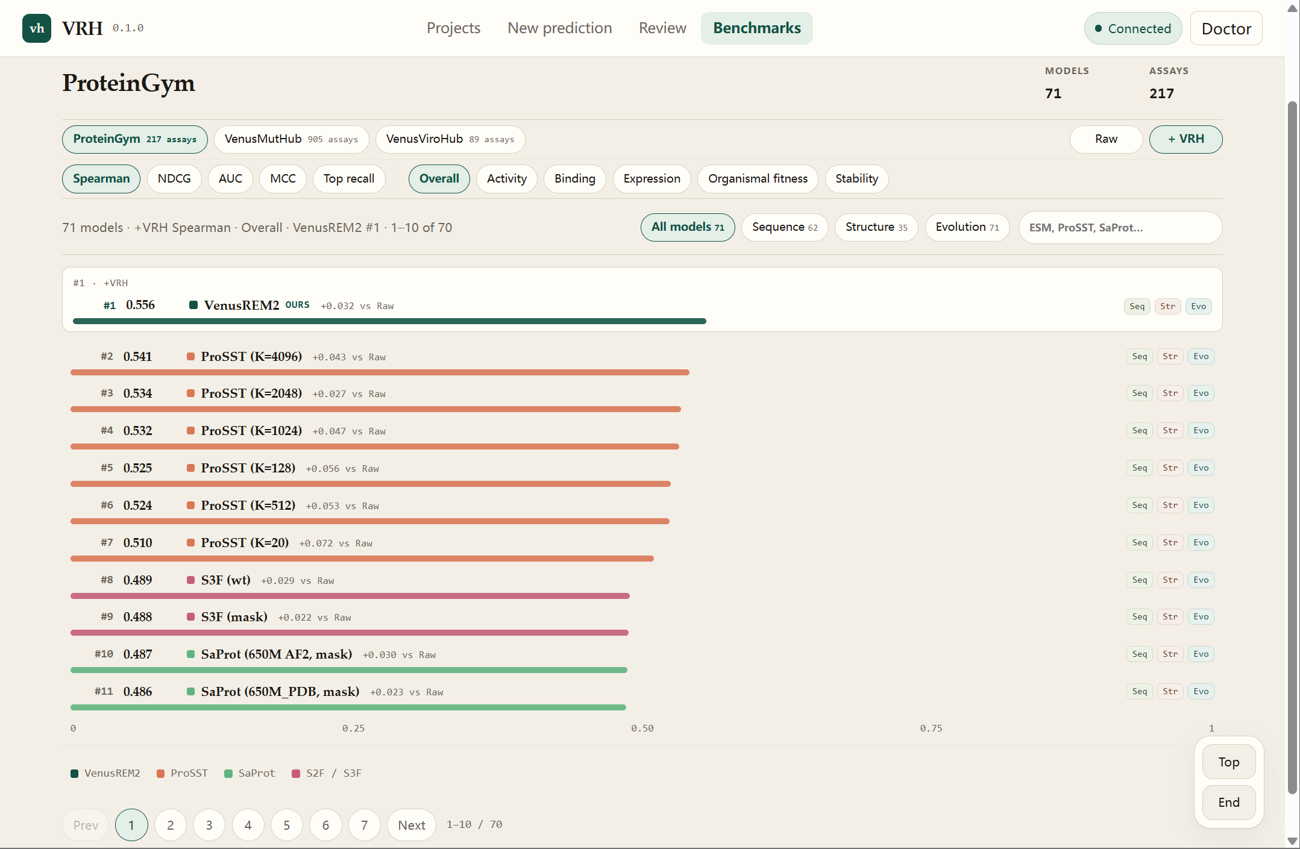This screenshot has height=849, width=1300.
Task: Select the VenusMutHub 905 assays benchmark
Action: click(291, 139)
